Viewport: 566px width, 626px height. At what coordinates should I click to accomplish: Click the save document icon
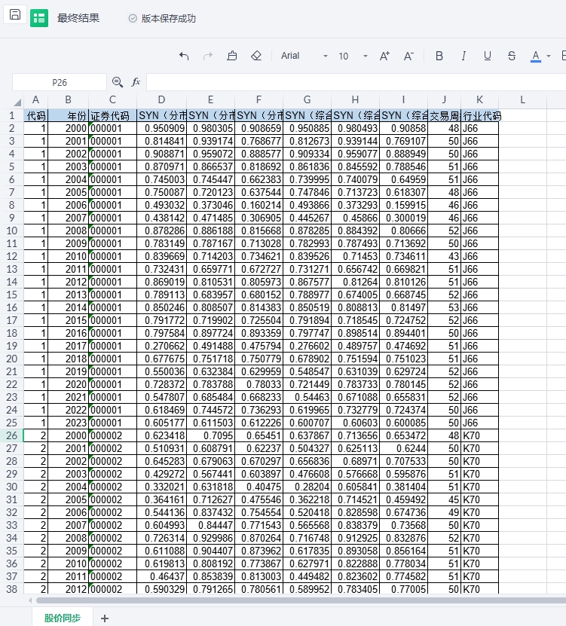[x=15, y=15]
